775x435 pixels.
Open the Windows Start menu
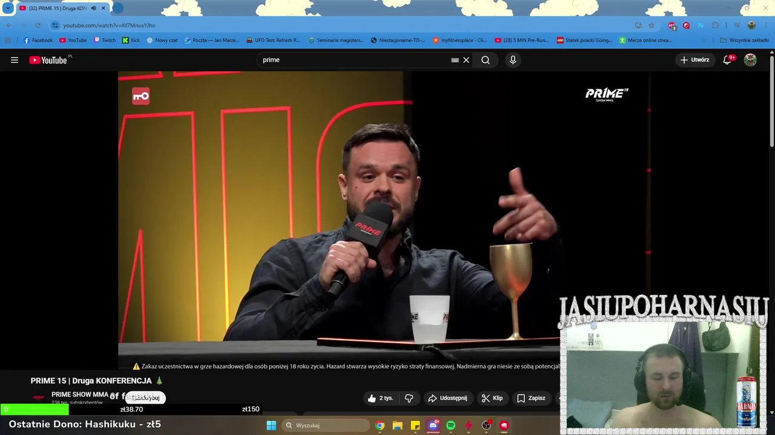tap(271, 425)
